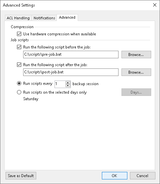Toggle Run the following script after the job
The image size is (160, 184).
(19, 65)
